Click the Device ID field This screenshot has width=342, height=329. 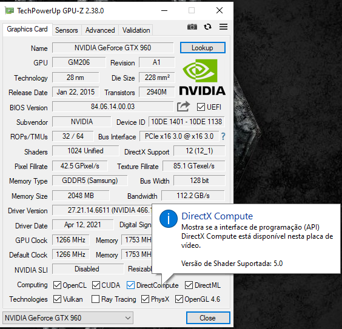[187, 122]
